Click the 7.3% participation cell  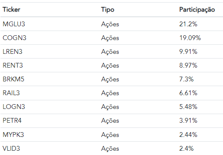pos(186,79)
